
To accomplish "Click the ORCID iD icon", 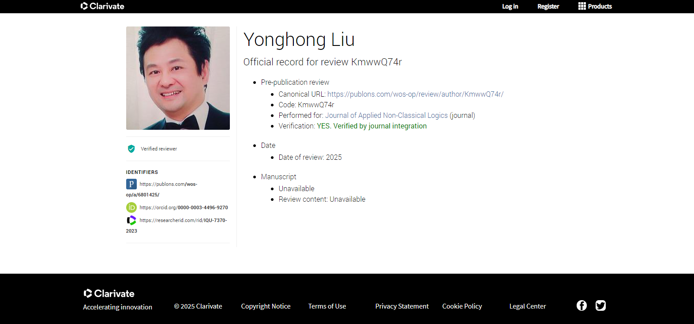I will (131, 207).
